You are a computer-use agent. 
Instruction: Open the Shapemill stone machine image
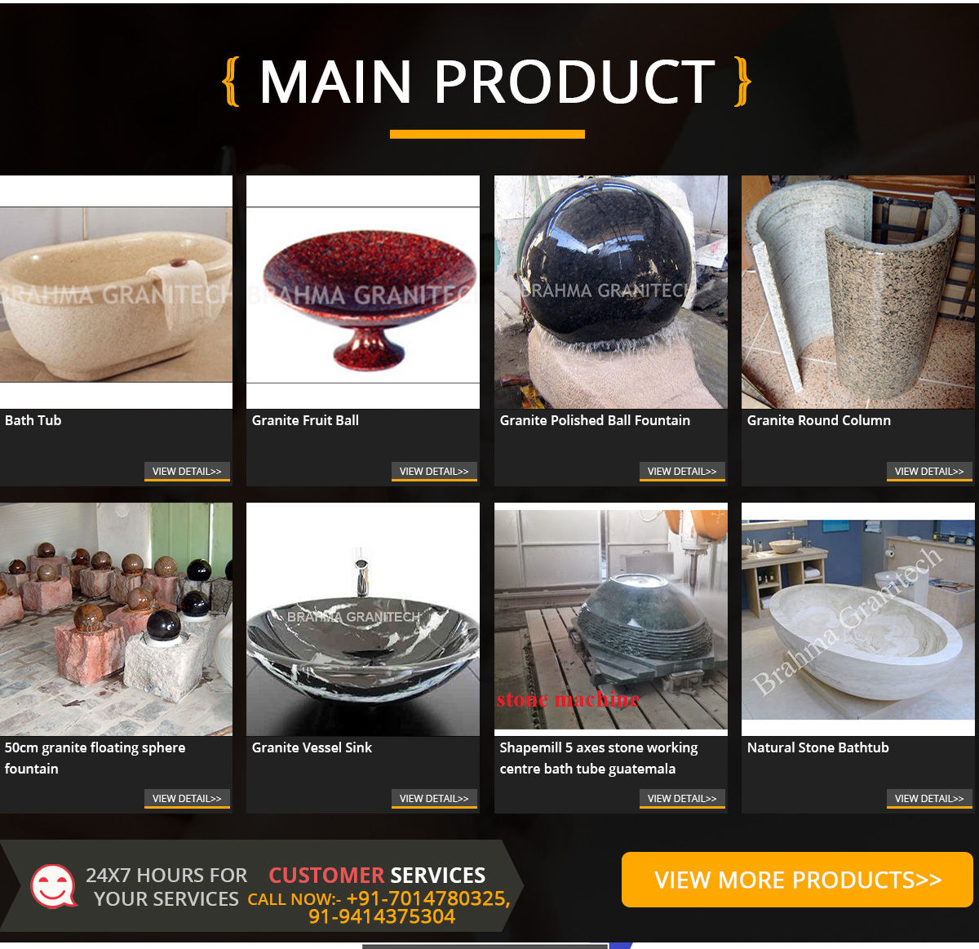click(610, 619)
